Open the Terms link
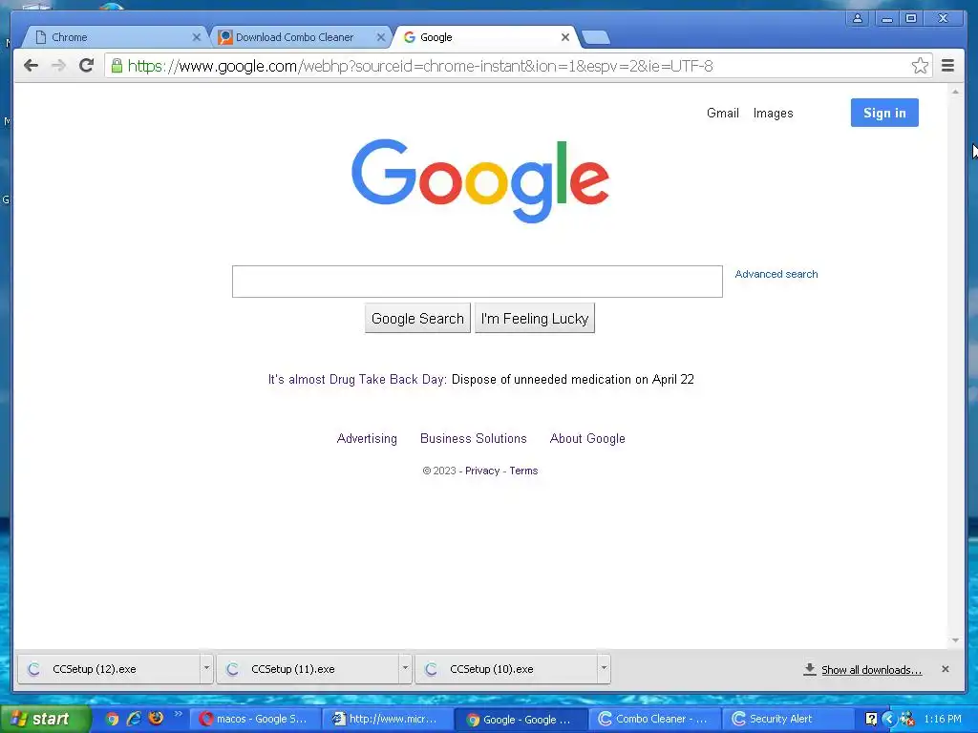 click(523, 471)
